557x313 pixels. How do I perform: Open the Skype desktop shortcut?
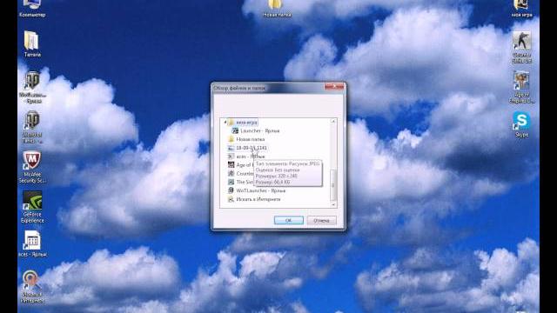point(521,124)
